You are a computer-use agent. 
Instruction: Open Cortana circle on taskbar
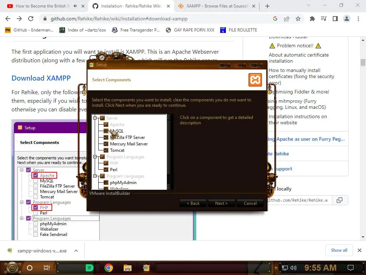pyautogui.click(x=30, y=268)
